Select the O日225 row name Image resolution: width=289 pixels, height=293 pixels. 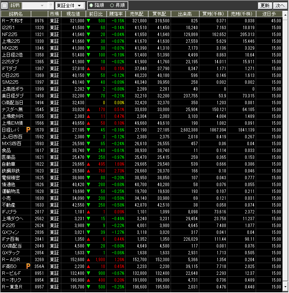pyautogui.click(x=11, y=75)
